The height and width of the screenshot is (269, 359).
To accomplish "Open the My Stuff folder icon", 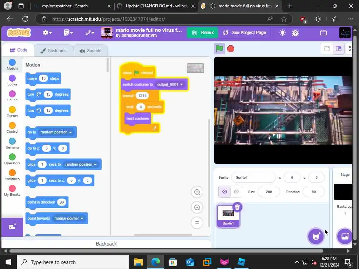I will (x=323, y=33).
